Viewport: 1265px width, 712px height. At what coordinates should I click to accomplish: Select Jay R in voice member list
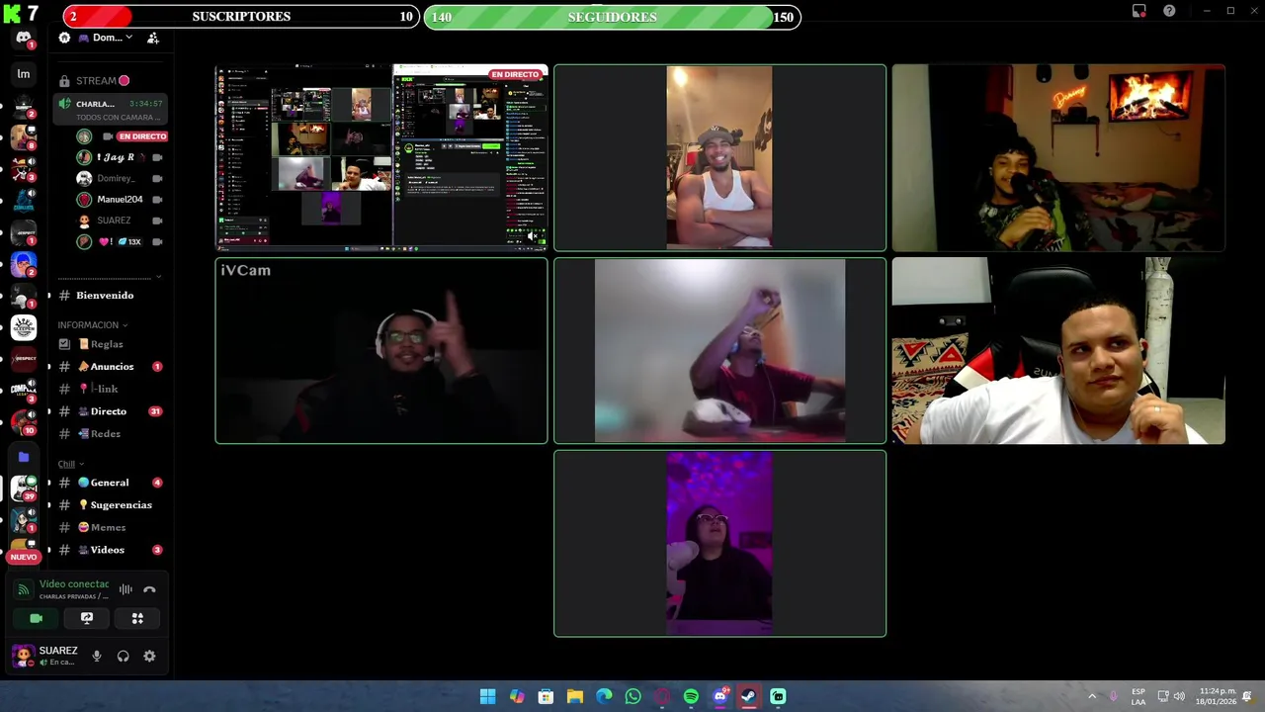[x=120, y=157]
